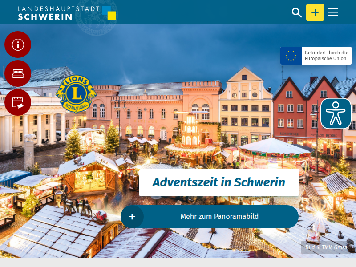
Task: Click the nativity hut in the panorama
Action: [x=89, y=173]
